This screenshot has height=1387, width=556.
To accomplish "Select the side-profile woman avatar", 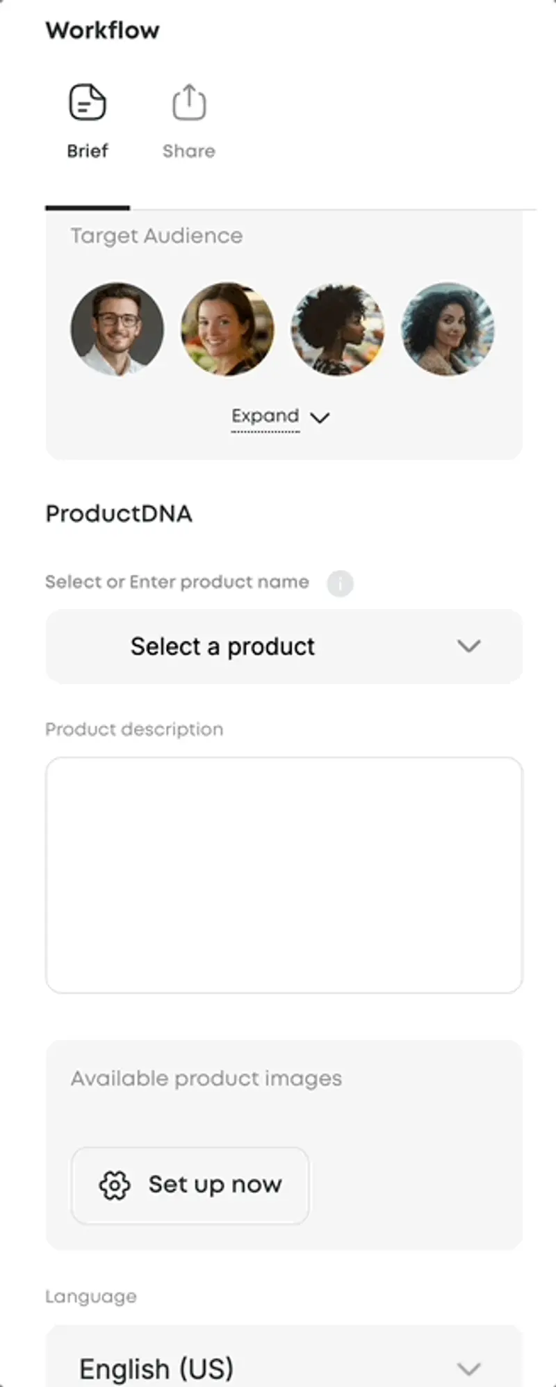I will click(x=338, y=329).
